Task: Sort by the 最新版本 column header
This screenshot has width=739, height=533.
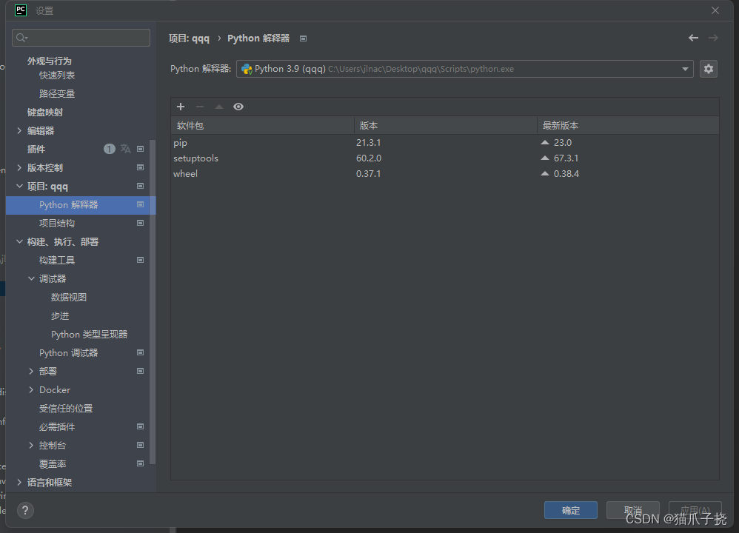Action: click(x=628, y=125)
